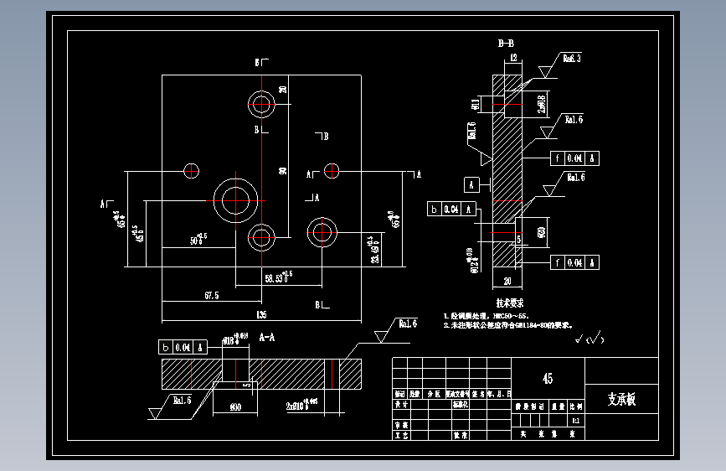This screenshot has width=726, height=471.
Task: Select the Φ12 dimension in B-B section
Action: coord(474,261)
